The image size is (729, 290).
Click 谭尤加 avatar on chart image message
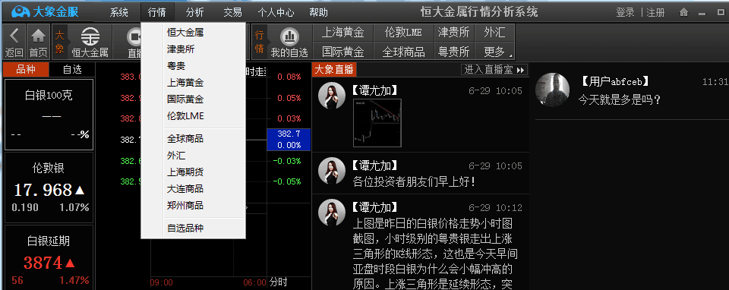tap(332, 96)
